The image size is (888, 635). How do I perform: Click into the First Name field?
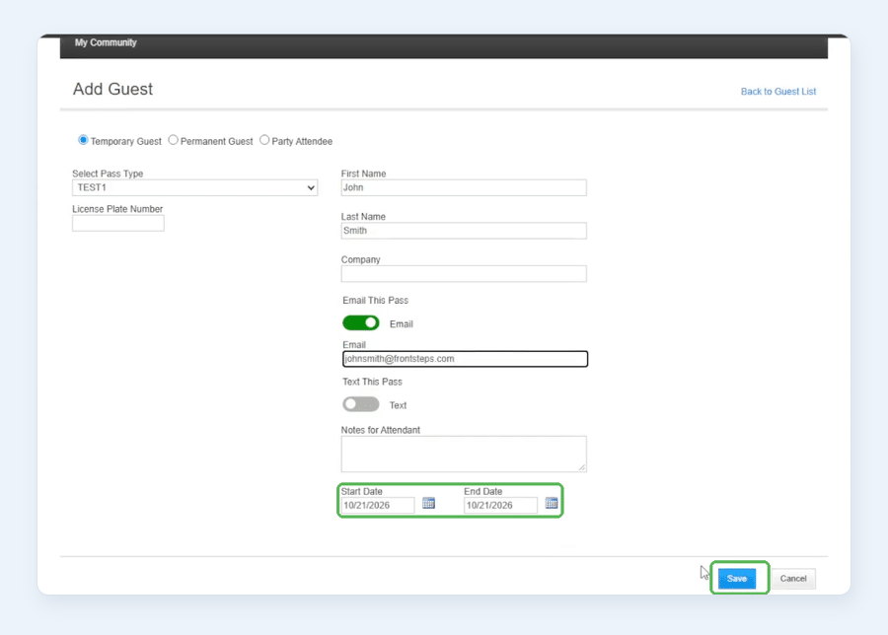coord(464,188)
